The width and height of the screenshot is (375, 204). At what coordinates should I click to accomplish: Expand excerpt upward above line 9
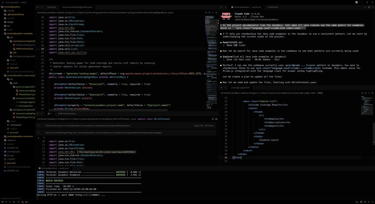39,138
